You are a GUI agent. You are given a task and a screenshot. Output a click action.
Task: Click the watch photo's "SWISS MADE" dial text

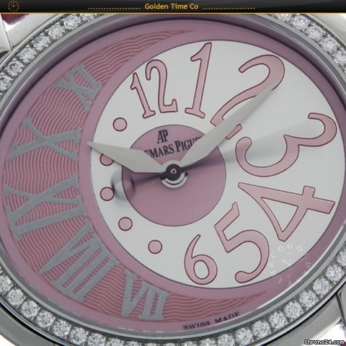[x=211, y=321]
